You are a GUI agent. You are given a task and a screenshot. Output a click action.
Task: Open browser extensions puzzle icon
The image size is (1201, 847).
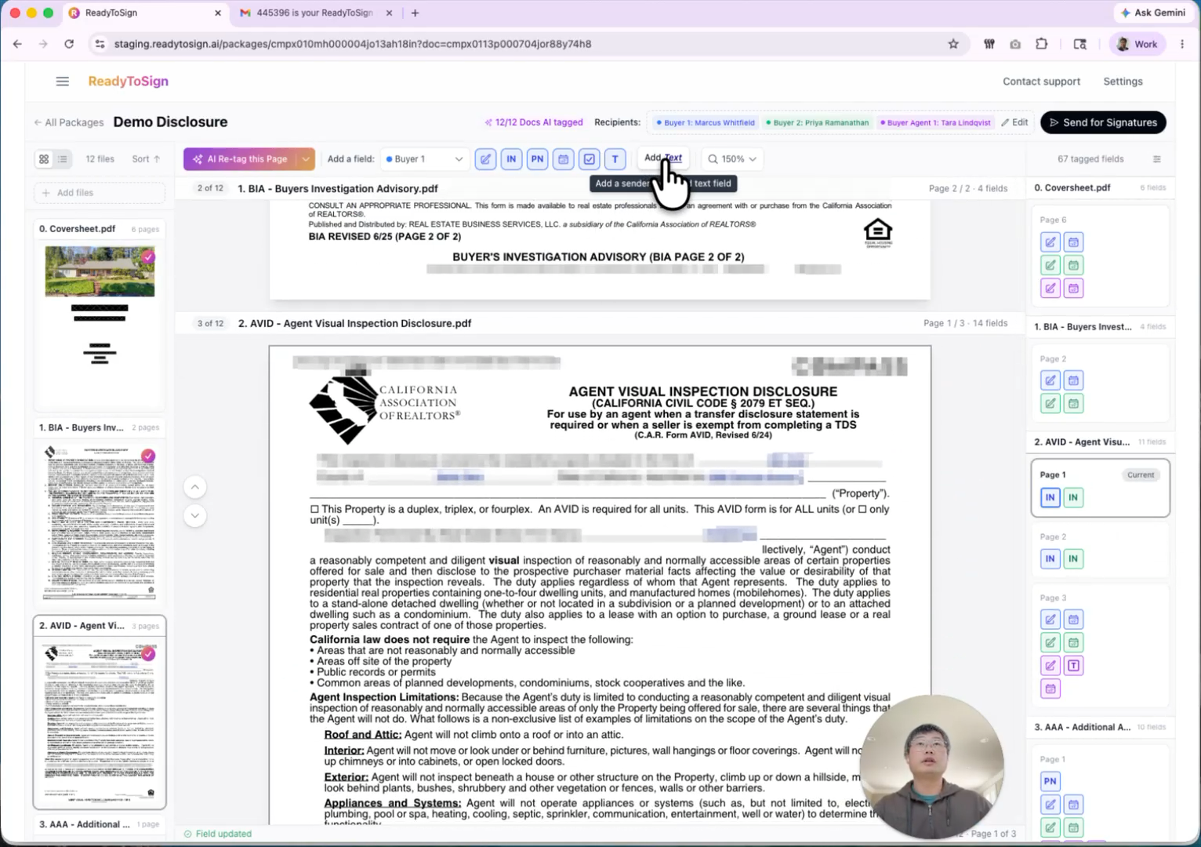(1041, 44)
